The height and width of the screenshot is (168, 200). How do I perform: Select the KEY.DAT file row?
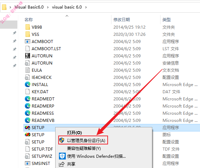[x=112, y=92]
